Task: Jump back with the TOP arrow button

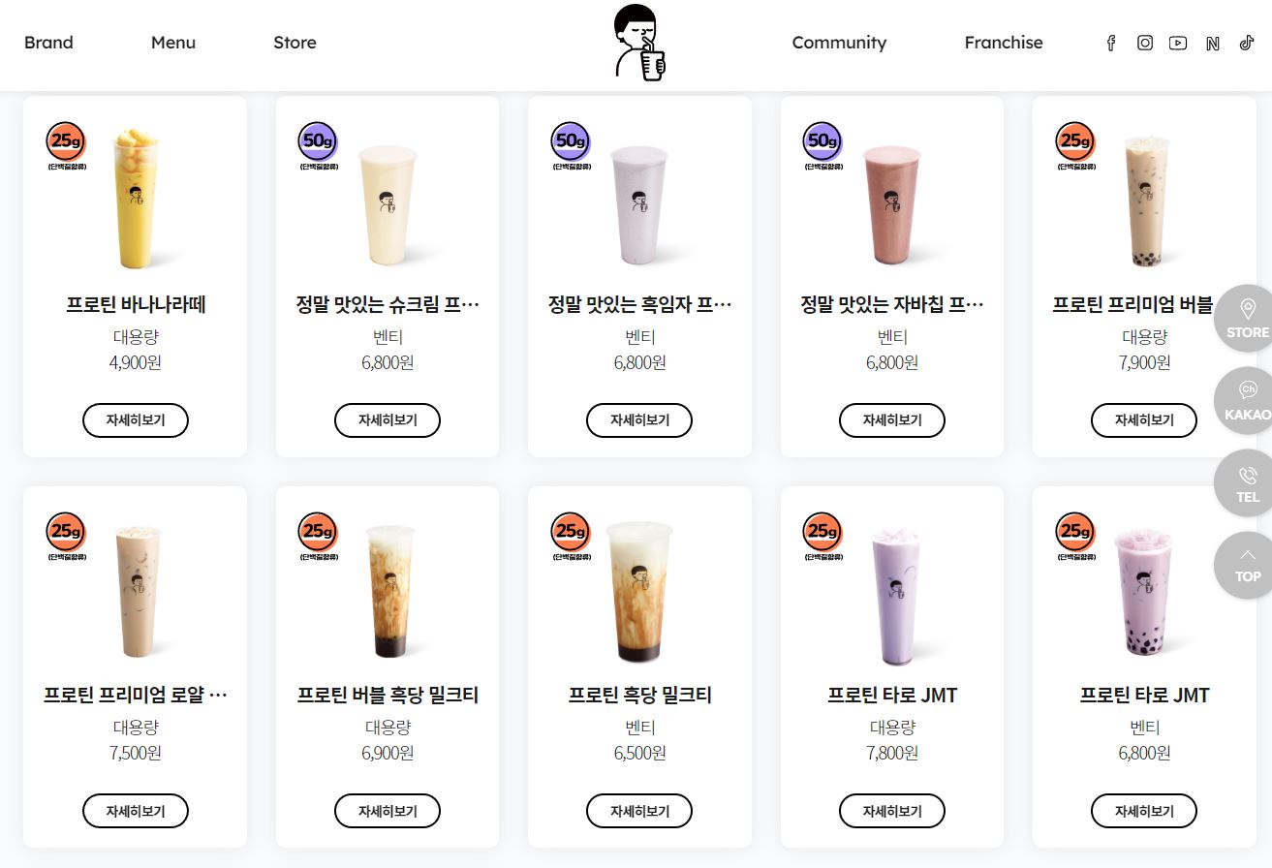Action: pyautogui.click(x=1247, y=566)
